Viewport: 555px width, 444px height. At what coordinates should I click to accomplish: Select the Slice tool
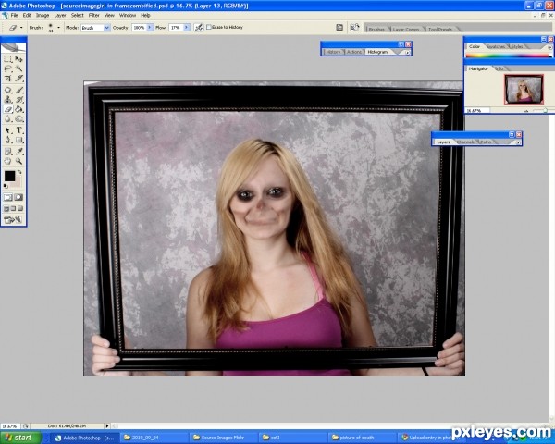[x=18, y=78]
